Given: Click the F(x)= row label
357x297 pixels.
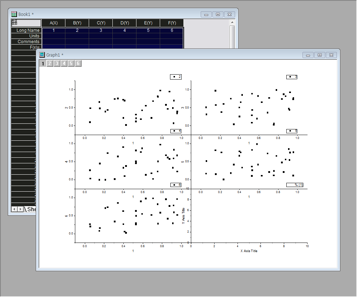Looking at the screenshot, I should [26, 47].
